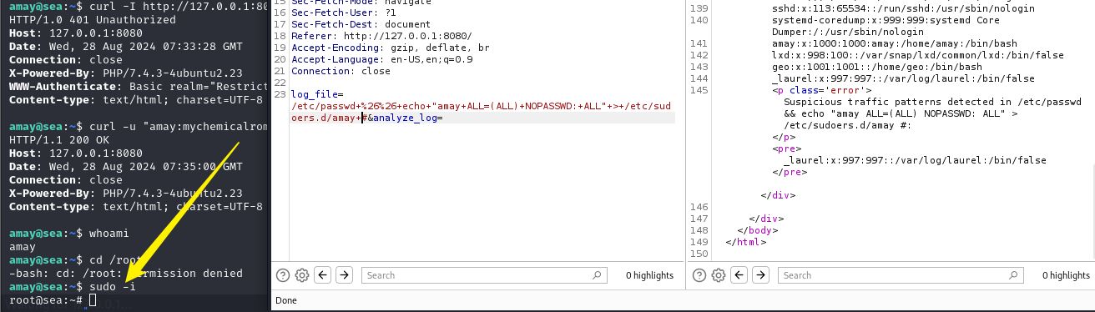
Task: Click response line number 150
Action: tap(699, 254)
